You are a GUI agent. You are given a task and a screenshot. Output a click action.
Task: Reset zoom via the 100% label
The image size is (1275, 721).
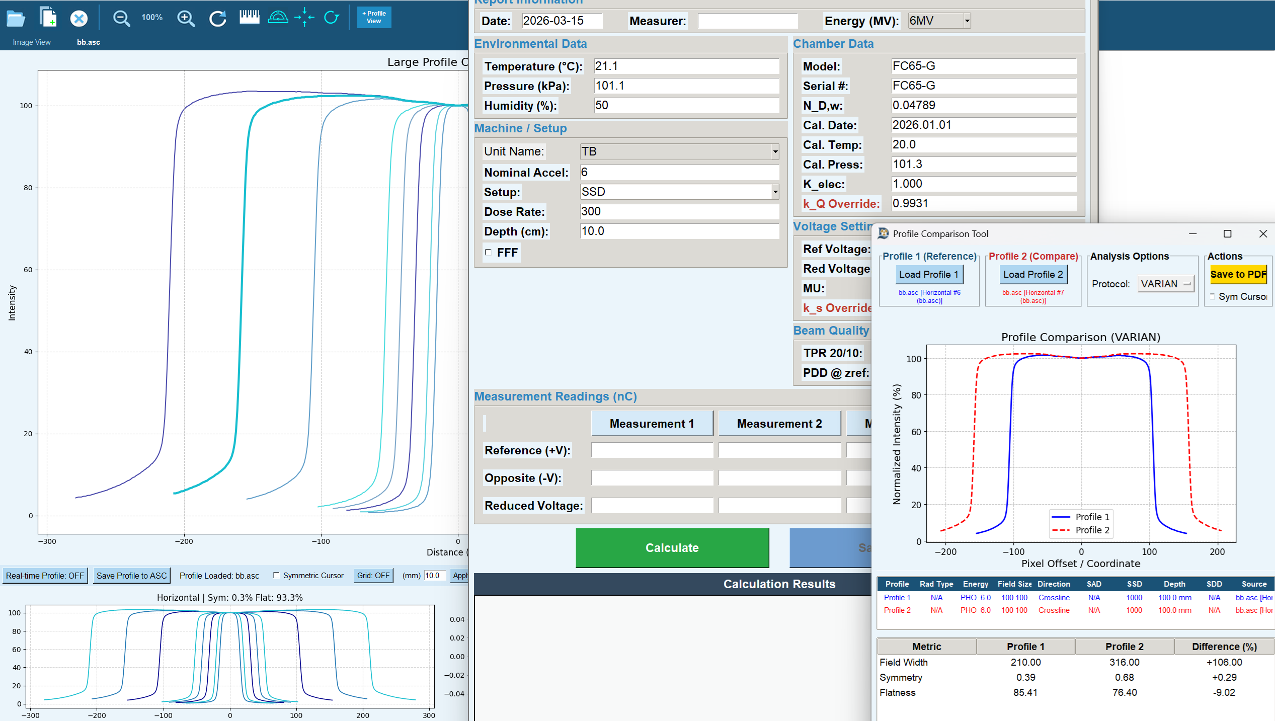tap(152, 18)
